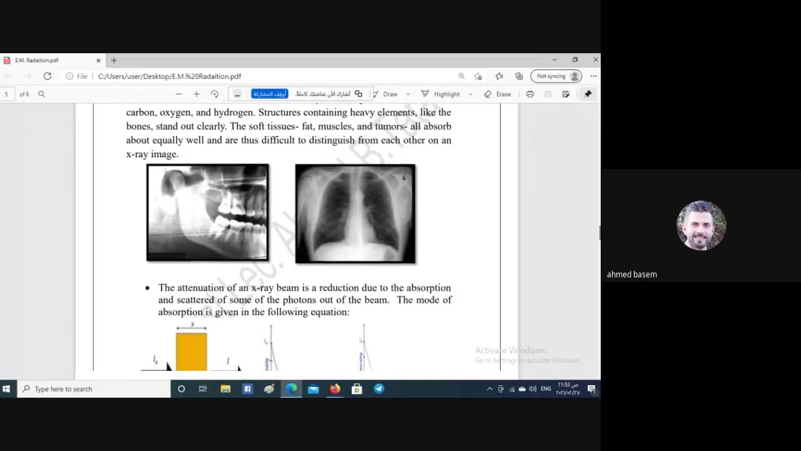Open the Zoom magnifier in address bar

461,76
